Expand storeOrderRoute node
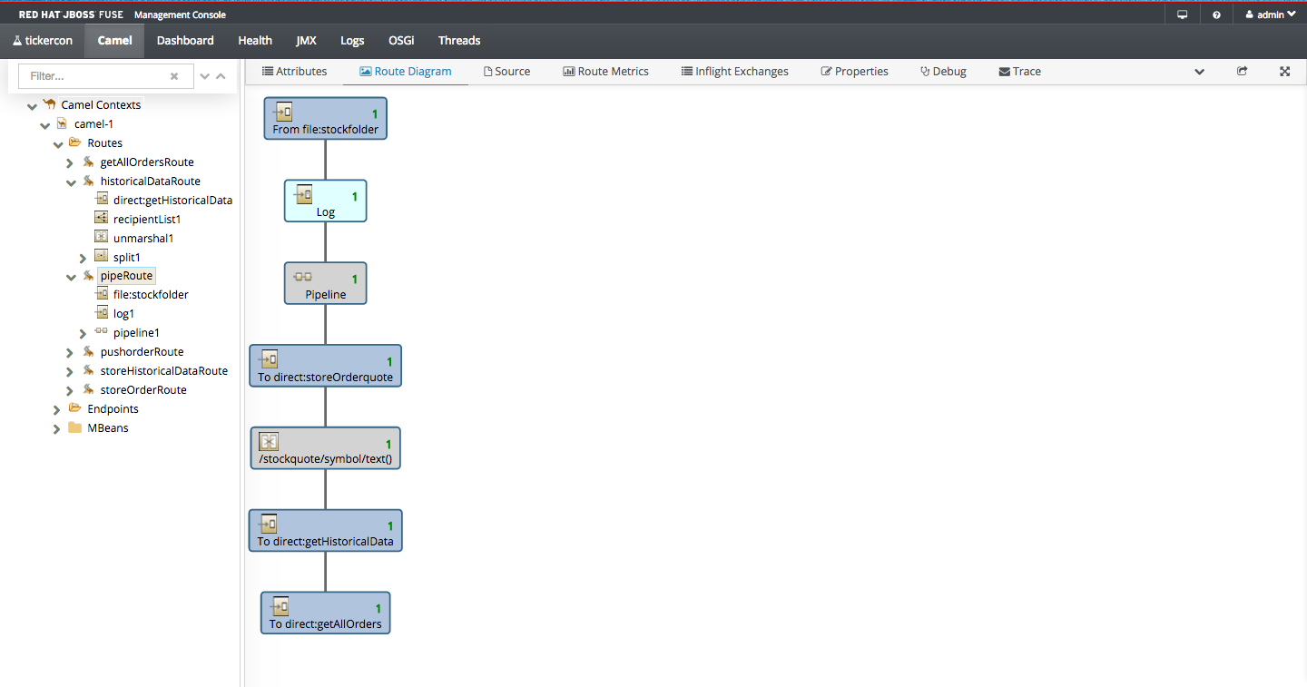Viewport: 1307px width, 687px height. pyautogui.click(x=70, y=390)
